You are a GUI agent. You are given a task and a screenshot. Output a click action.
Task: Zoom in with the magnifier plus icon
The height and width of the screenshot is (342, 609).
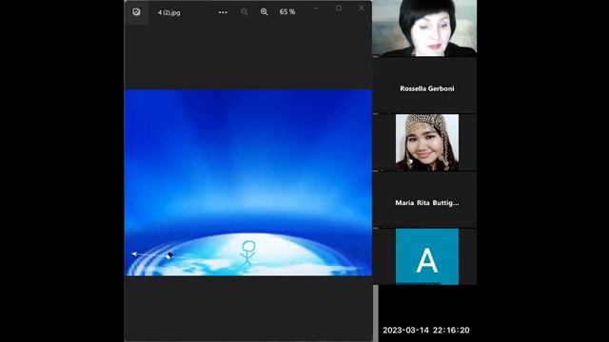[265, 12]
